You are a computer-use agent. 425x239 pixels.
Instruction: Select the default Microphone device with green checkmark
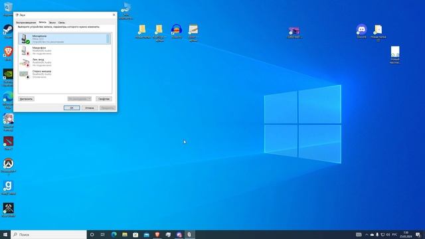click(x=64, y=39)
